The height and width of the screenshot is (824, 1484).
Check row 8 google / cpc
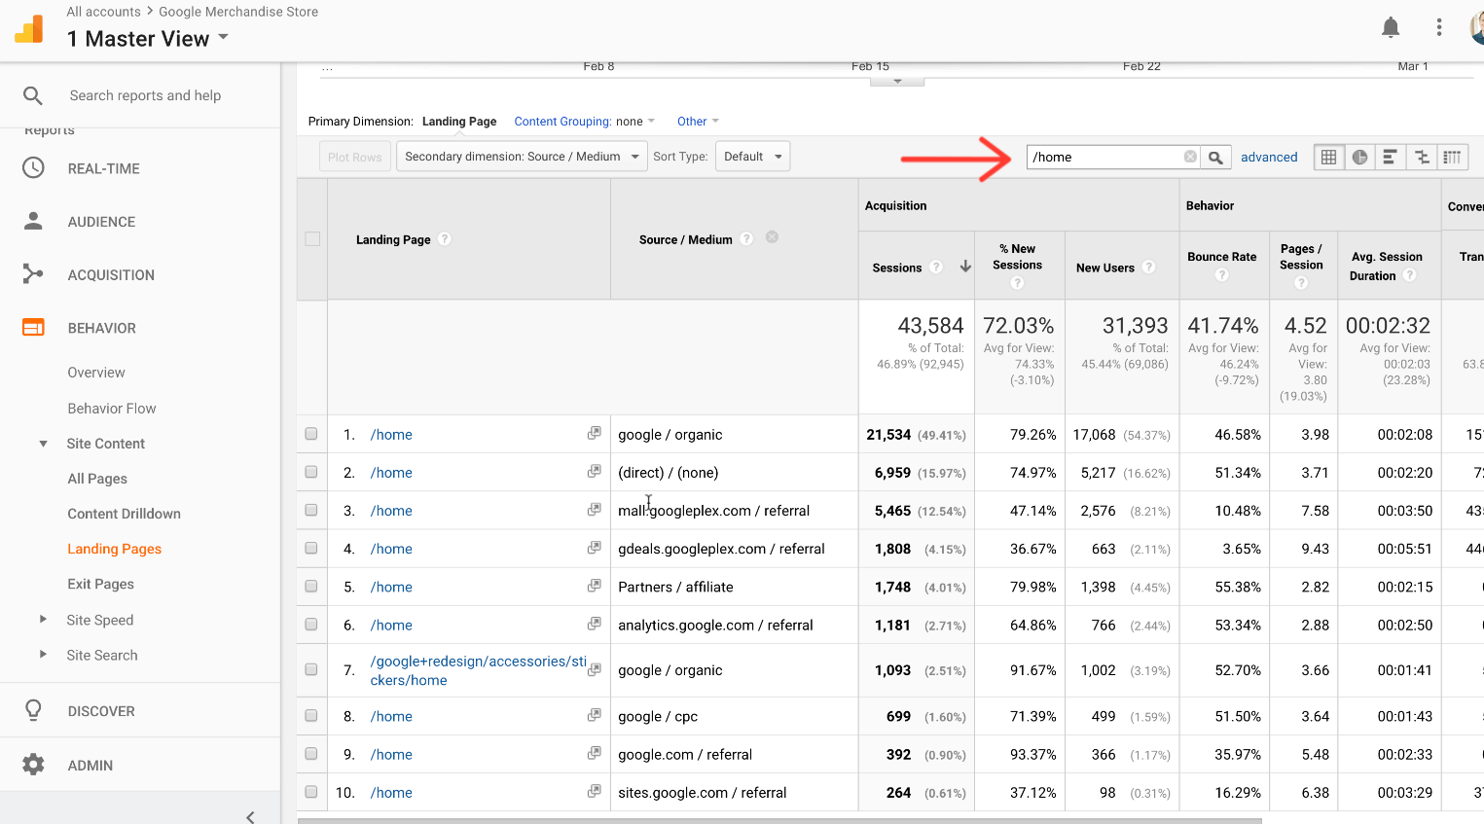[x=311, y=715]
